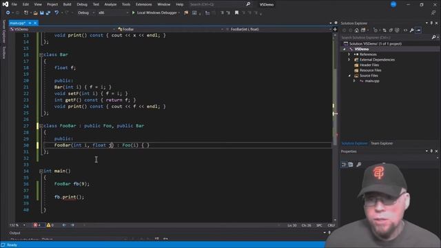This screenshot has height=248, width=441.
Task: Expand main.cpp in Solution Explorer
Action: pos(354,81)
